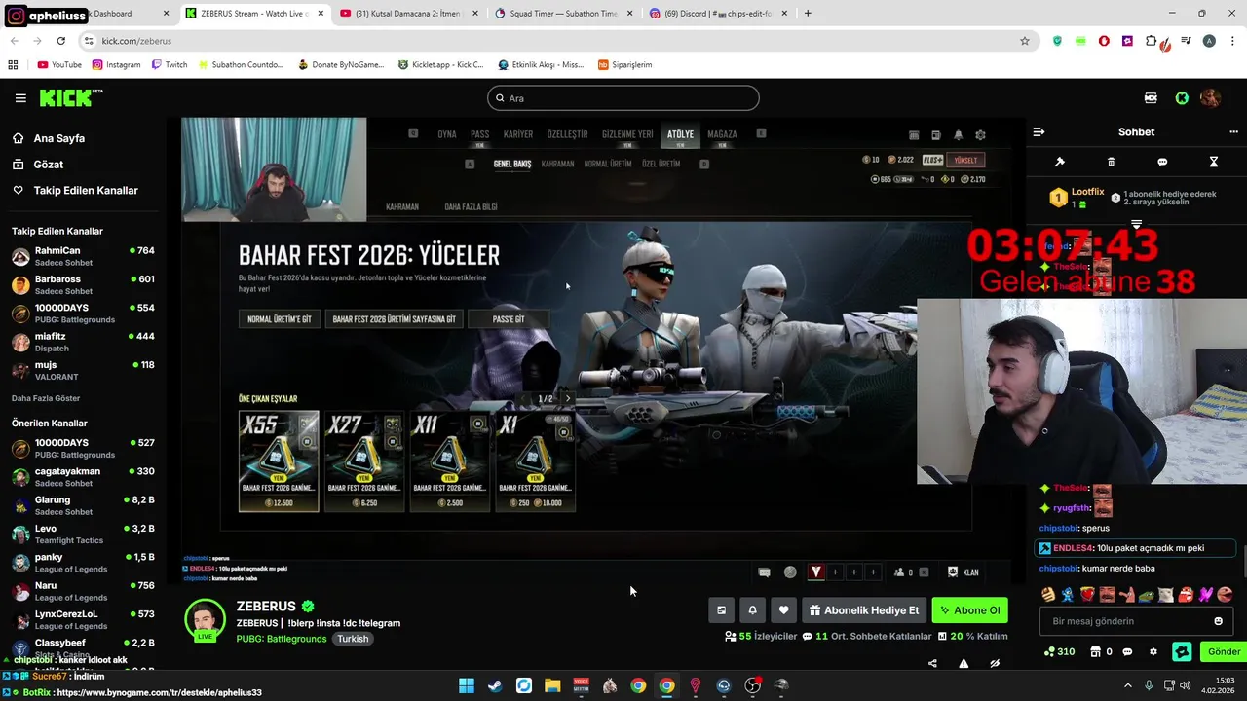Click the PUBG: Battlegrounds category link

click(x=281, y=639)
